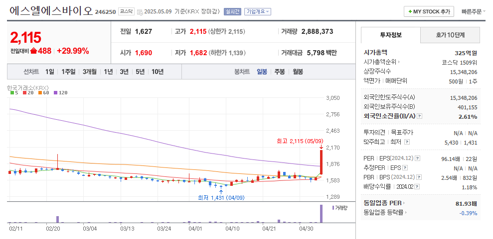Click the purple 120-day moving average legend
Viewport: 493px width, 239px height.
coord(60,93)
